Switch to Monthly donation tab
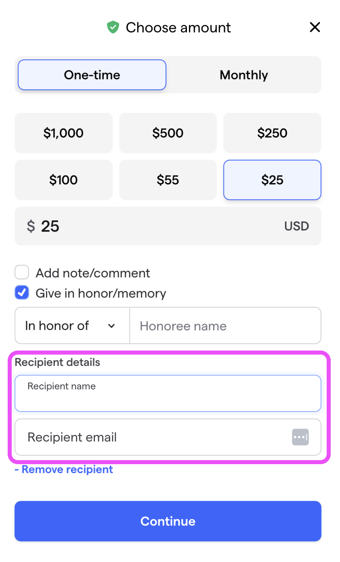The height and width of the screenshot is (562, 340). (244, 75)
